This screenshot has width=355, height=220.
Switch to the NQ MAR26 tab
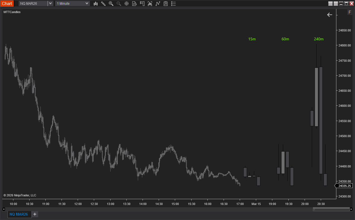point(19,214)
